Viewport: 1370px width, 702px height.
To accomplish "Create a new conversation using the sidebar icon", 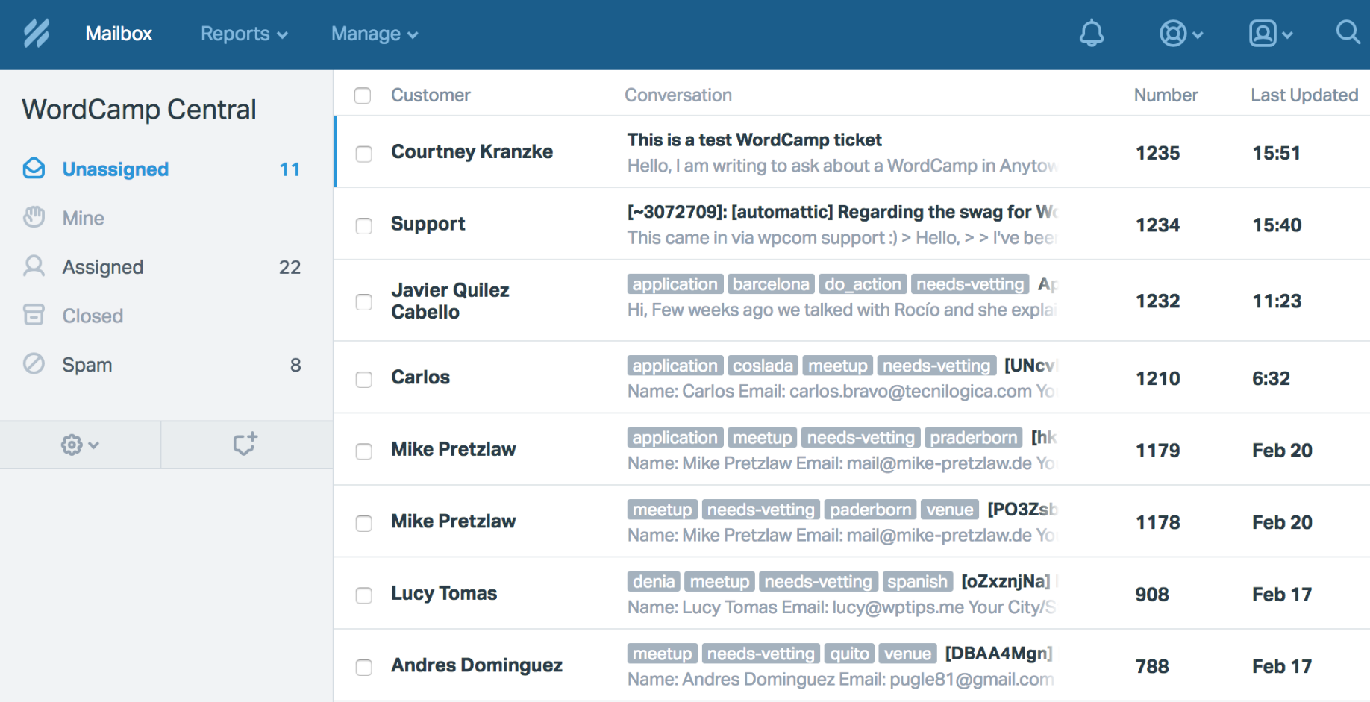I will pos(245,444).
